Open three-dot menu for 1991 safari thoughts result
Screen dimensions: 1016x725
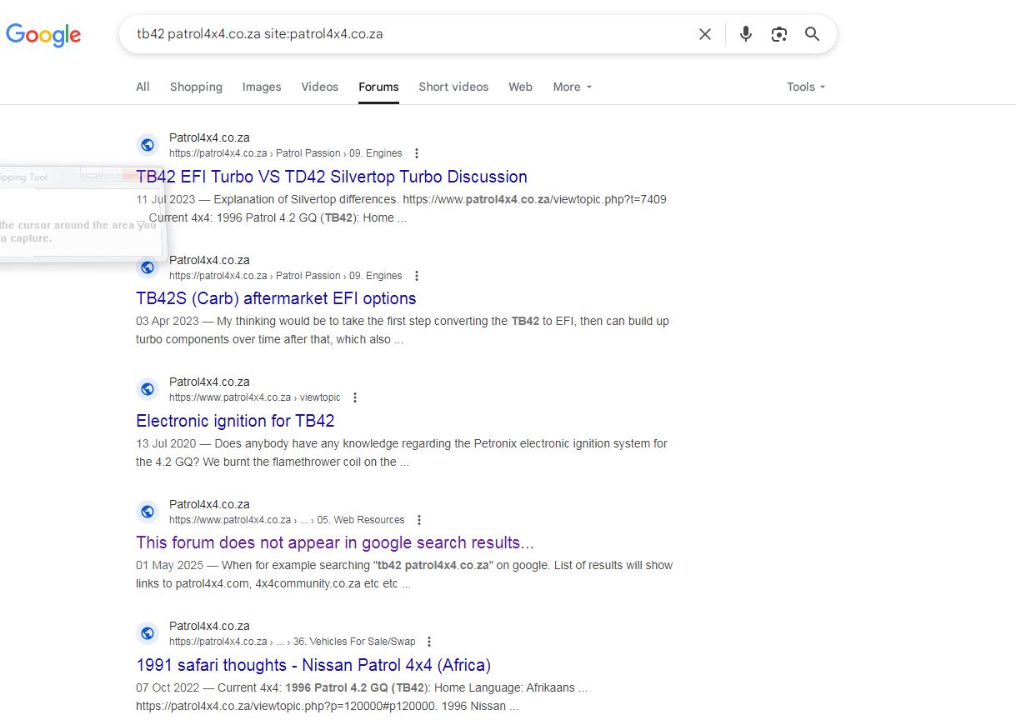pos(429,642)
